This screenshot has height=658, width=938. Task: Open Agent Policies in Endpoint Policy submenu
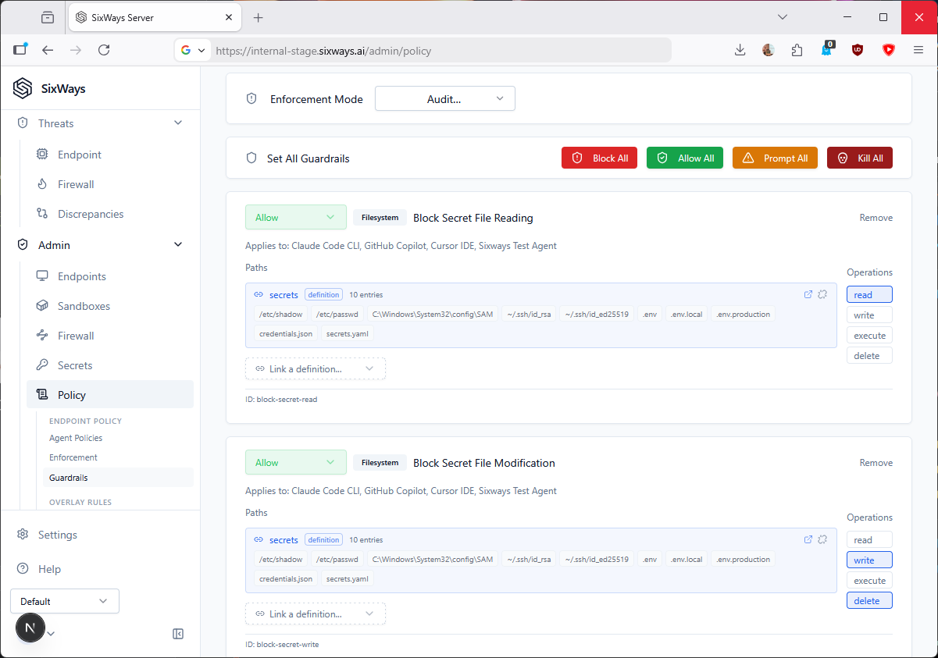point(76,438)
